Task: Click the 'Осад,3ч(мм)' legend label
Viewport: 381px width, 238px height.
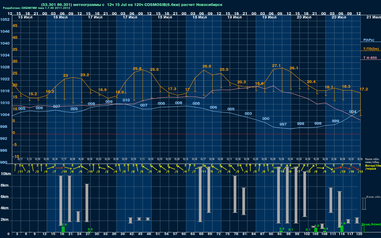Action: [x=371, y=224]
